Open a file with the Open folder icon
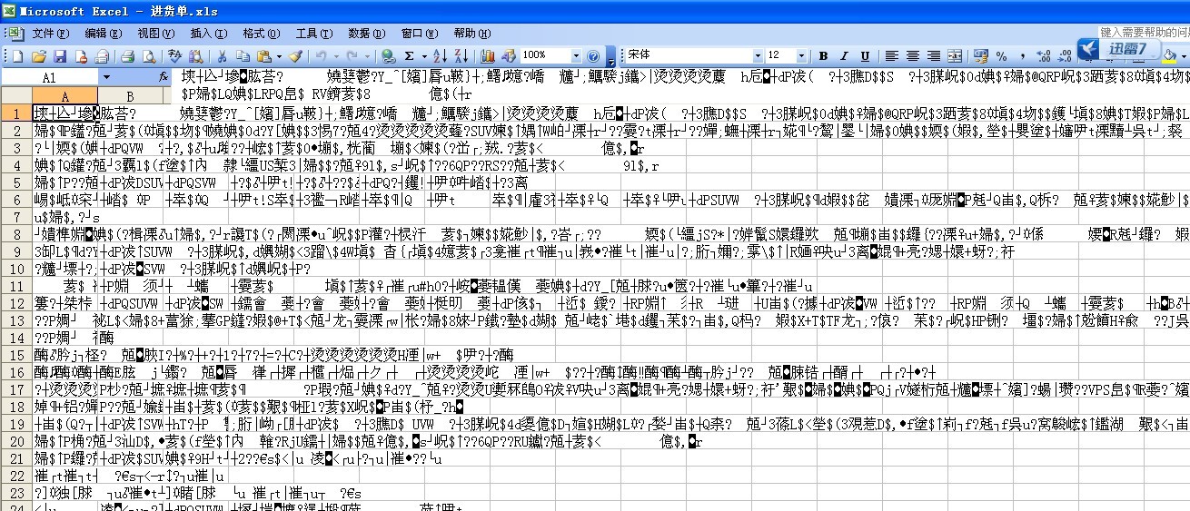The height and width of the screenshot is (511, 1190). pyautogui.click(x=39, y=55)
